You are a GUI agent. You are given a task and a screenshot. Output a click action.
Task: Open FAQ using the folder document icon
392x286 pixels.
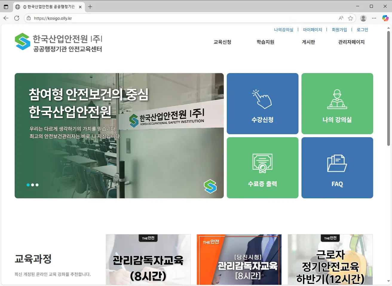337,163
